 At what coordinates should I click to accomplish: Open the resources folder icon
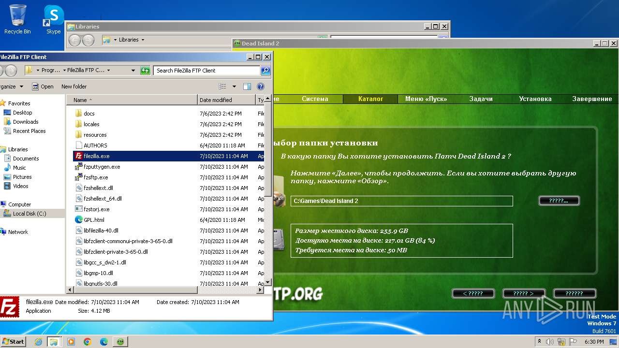79,135
